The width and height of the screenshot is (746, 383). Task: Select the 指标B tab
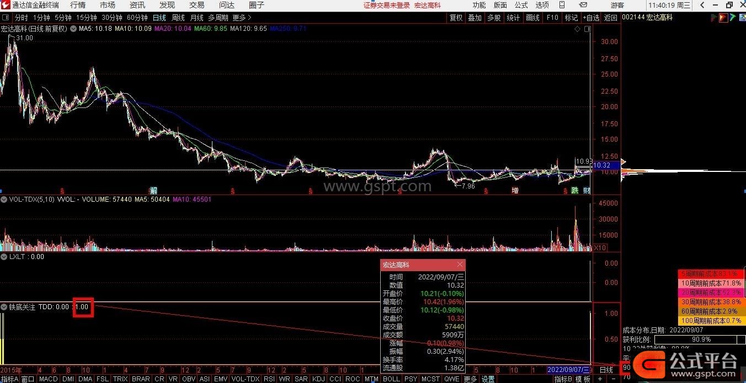(563, 379)
